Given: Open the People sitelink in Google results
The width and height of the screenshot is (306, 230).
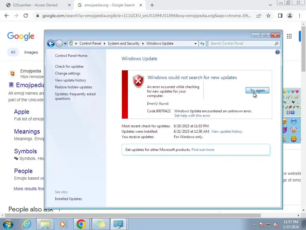Looking at the screenshot, I should (23, 171).
